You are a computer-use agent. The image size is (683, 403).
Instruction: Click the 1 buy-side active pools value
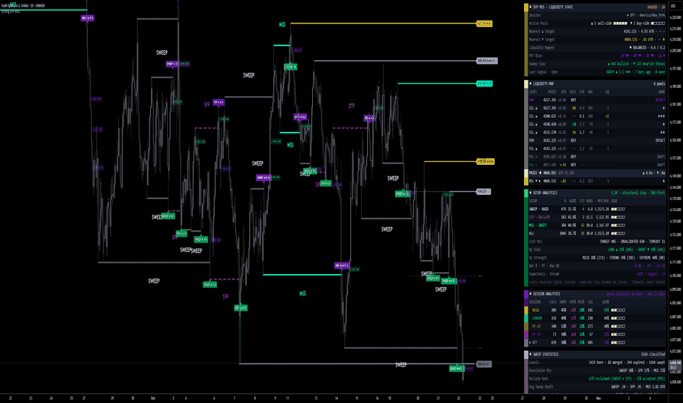(x=648, y=23)
